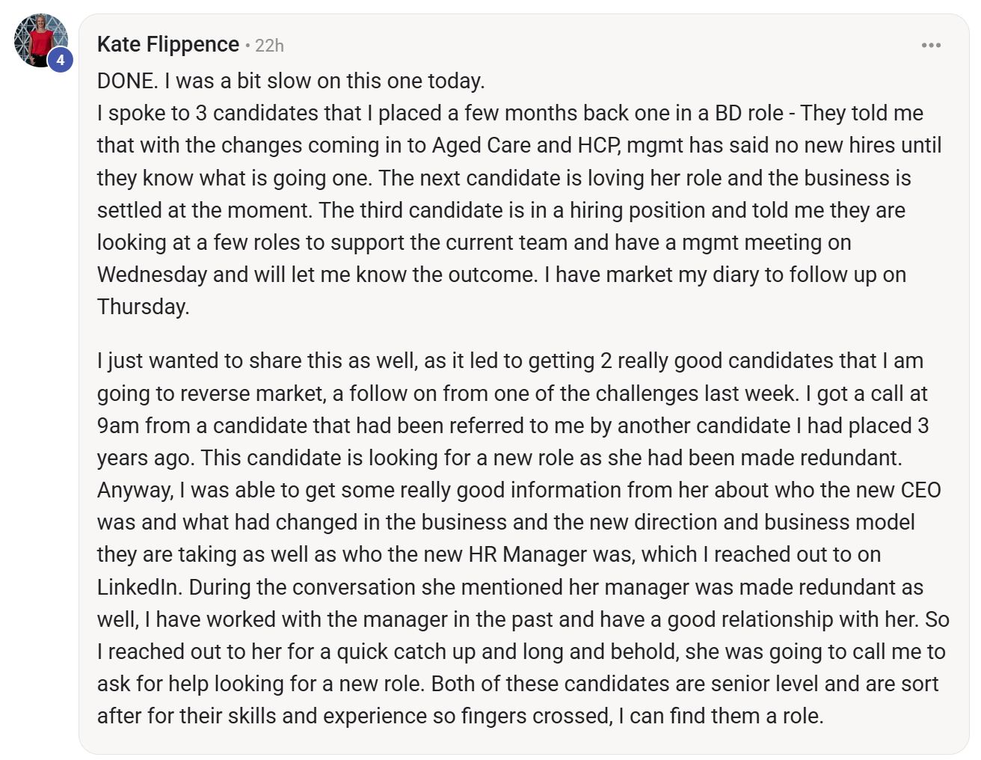Click the level 4 badge on avatar
981x760 pixels.
[x=61, y=60]
